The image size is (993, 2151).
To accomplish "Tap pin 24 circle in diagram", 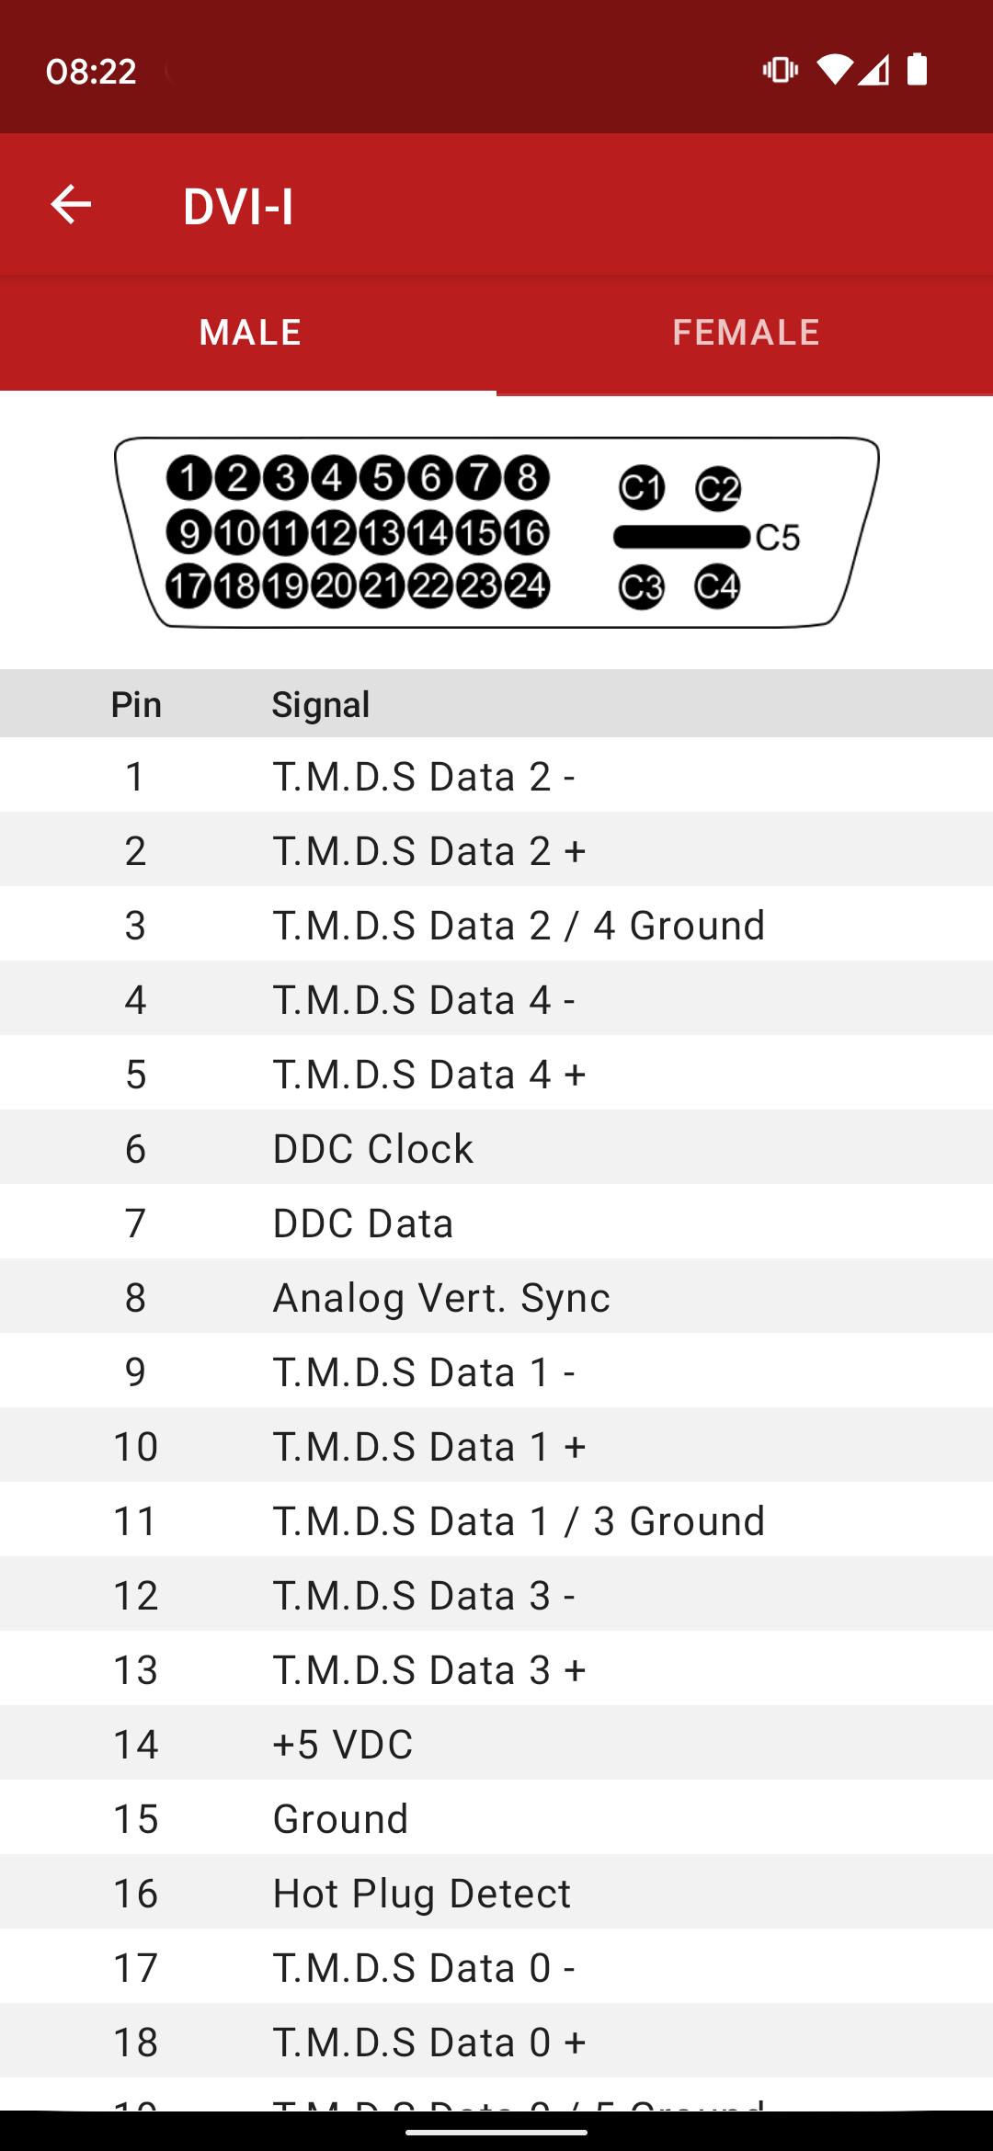I will [526, 586].
